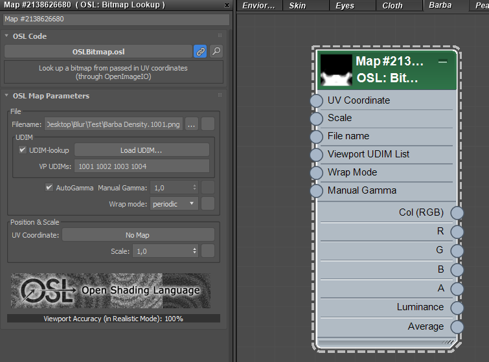Close the map panel with the X
Image resolution: width=489 pixels, height=362 pixels.
(226, 5)
